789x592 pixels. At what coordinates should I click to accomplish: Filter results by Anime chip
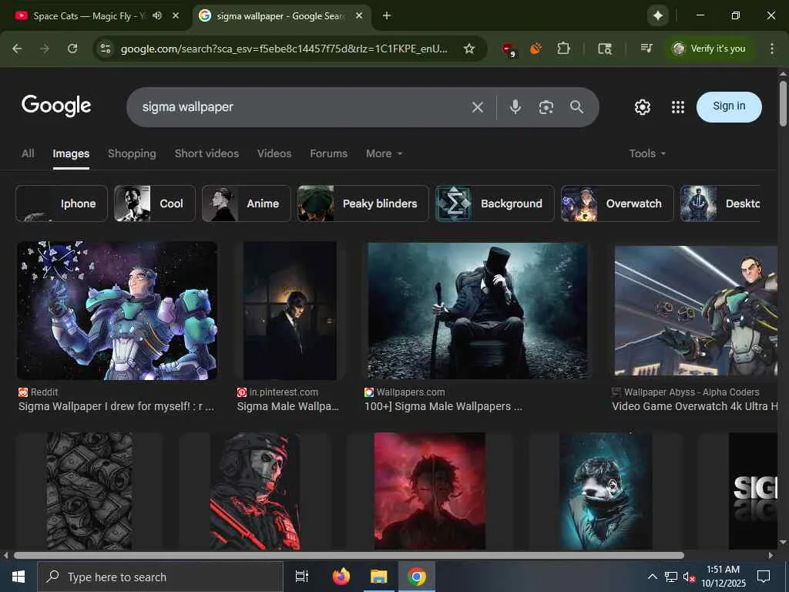[246, 203]
